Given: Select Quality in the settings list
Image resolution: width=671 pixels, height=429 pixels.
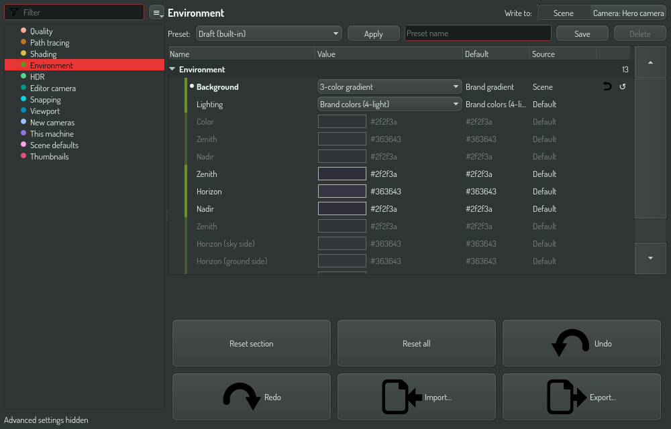Looking at the screenshot, I should (85, 31).
